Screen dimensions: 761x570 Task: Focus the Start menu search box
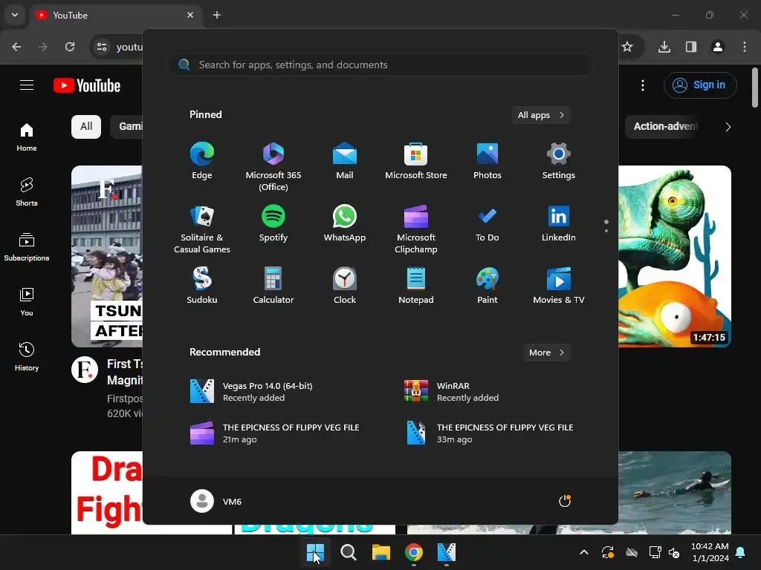[380, 65]
